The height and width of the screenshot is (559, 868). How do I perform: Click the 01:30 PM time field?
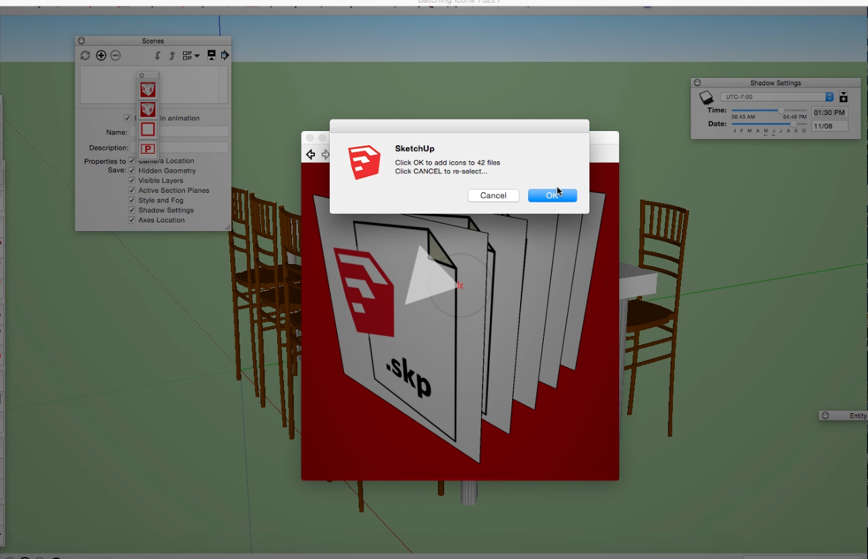pyautogui.click(x=830, y=112)
